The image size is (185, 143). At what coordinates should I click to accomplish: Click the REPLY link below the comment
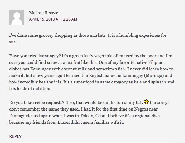click(15, 136)
